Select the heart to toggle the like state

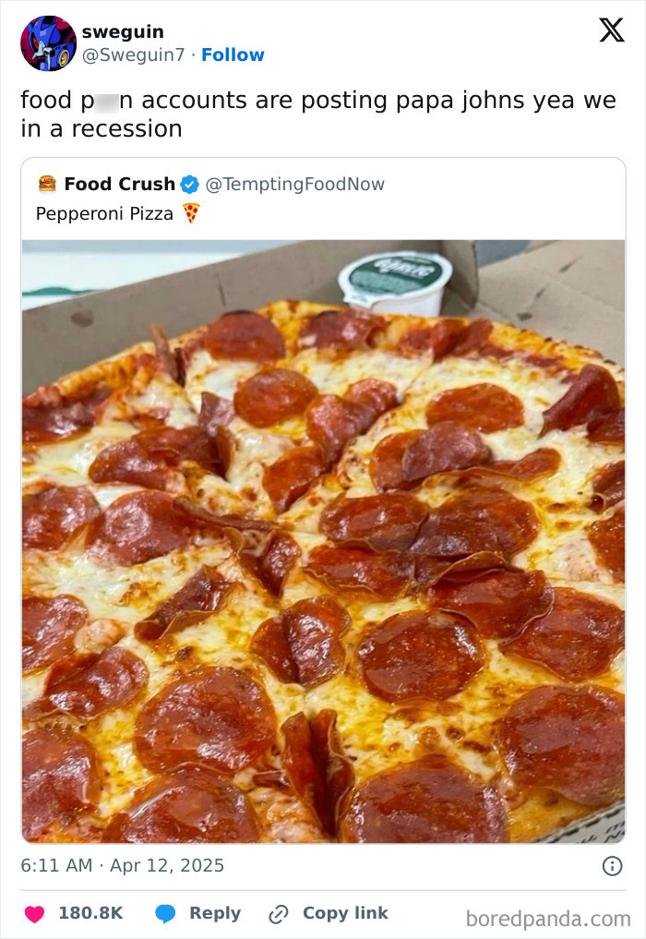point(34,913)
